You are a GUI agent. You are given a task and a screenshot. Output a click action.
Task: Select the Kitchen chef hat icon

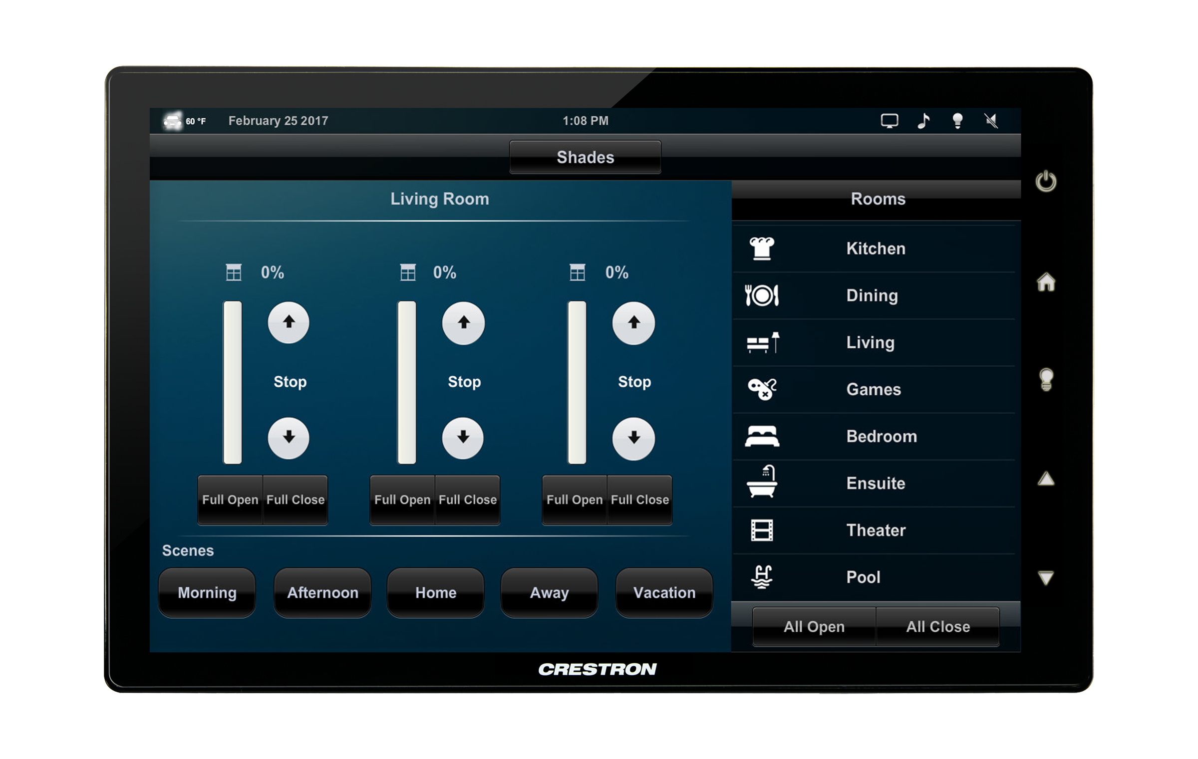tap(762, 249)
